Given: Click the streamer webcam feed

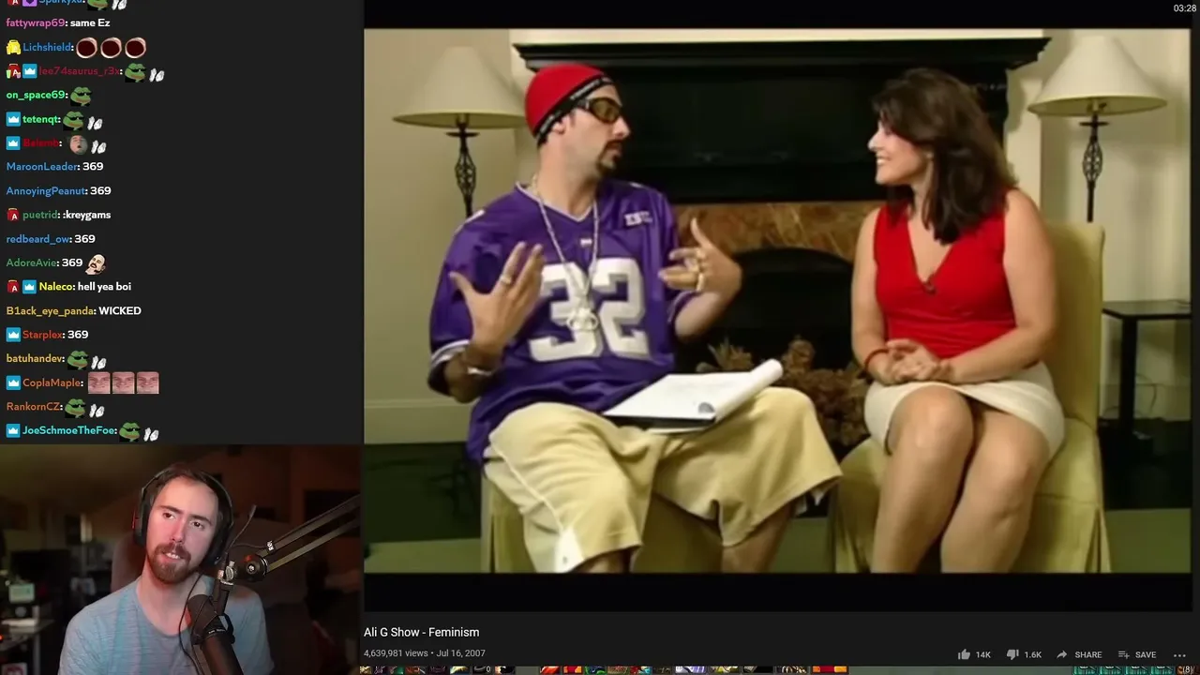Looking at the screenshot, I should coord(181,561).
